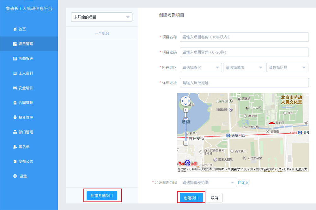Expand the 请选择偏差范围 deviation range dropdown
316x210 pixels.
tap(208, 182)
